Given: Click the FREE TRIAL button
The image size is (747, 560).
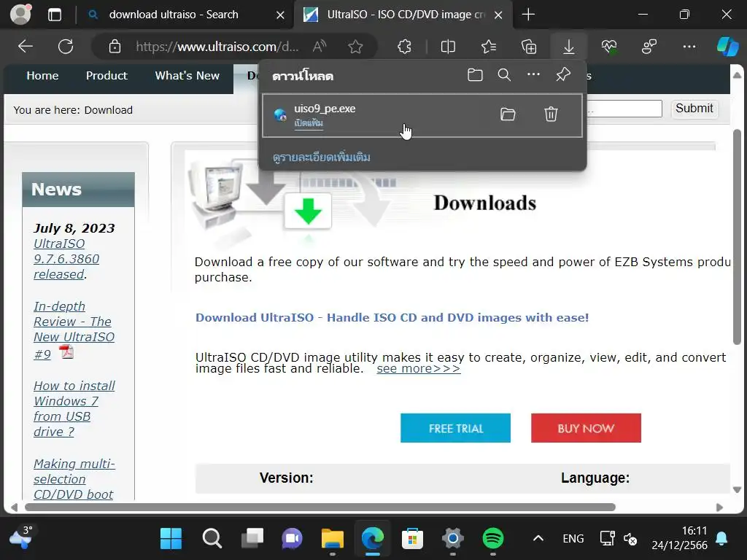Looking at the screenshot, I should pos(455,428).
